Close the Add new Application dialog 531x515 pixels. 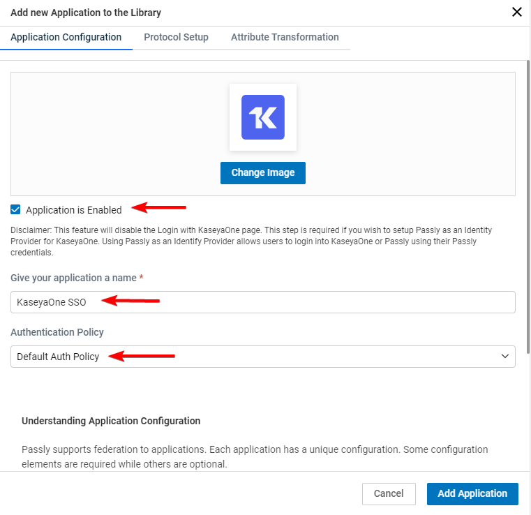[517, 12]
